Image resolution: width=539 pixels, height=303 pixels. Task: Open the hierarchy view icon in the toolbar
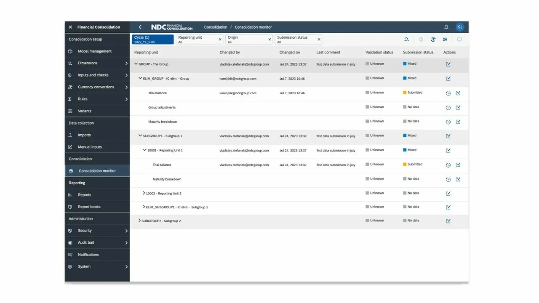pyautogui.click(x=406, y=39)
